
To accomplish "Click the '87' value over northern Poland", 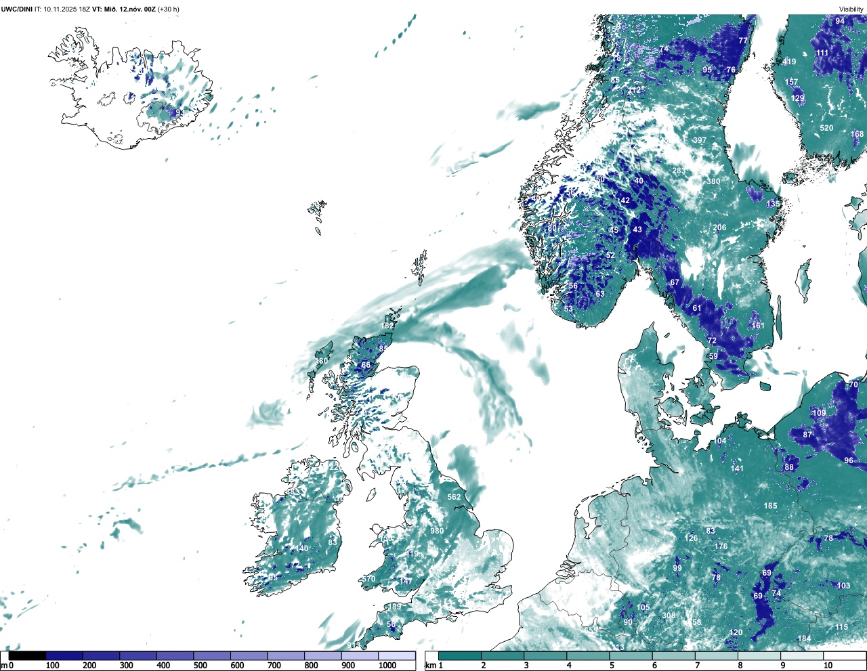I will pos(807,435).
